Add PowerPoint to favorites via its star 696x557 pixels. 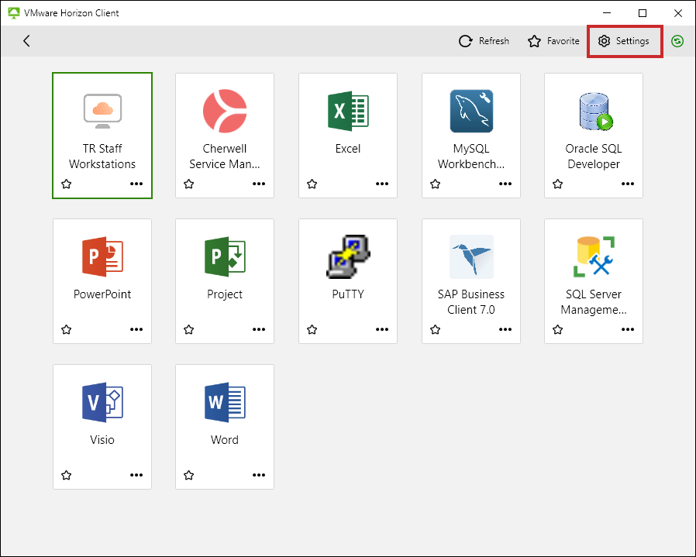tap(67, 329)
